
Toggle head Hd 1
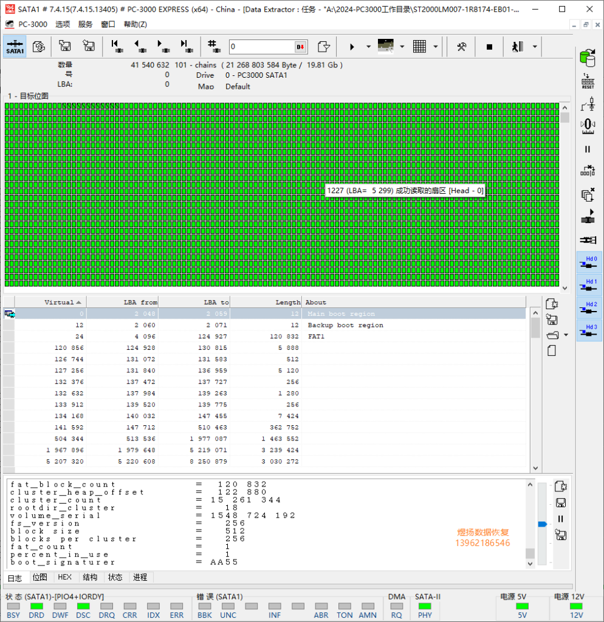[589, 284]
